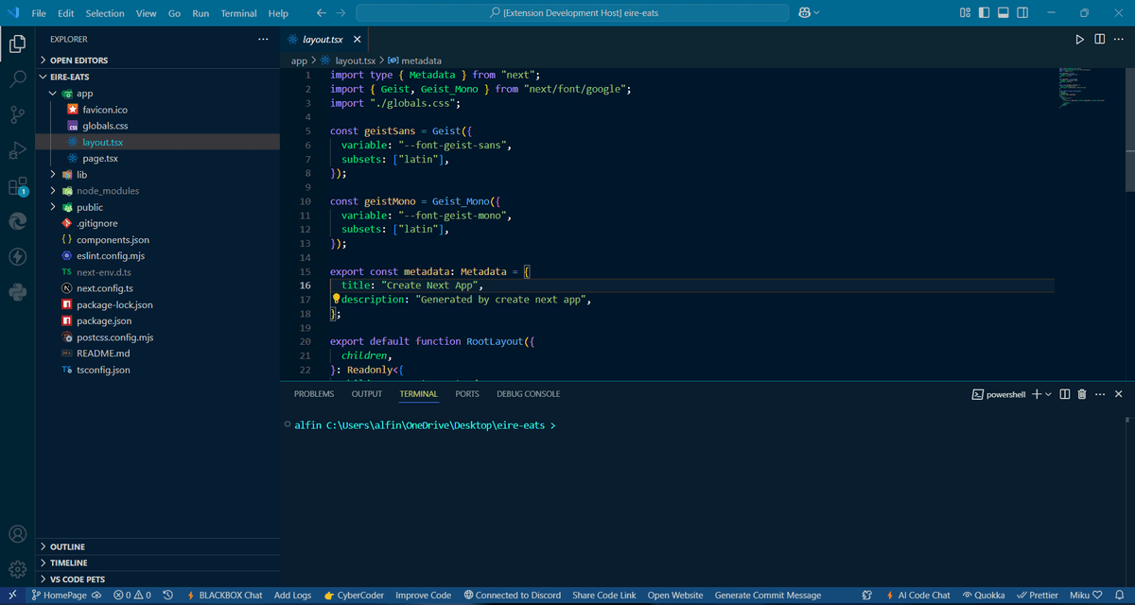Open the terminal launch profile dropdown arrow
The height and width of the screenshot is (605, 1135).
(1048, 394)
